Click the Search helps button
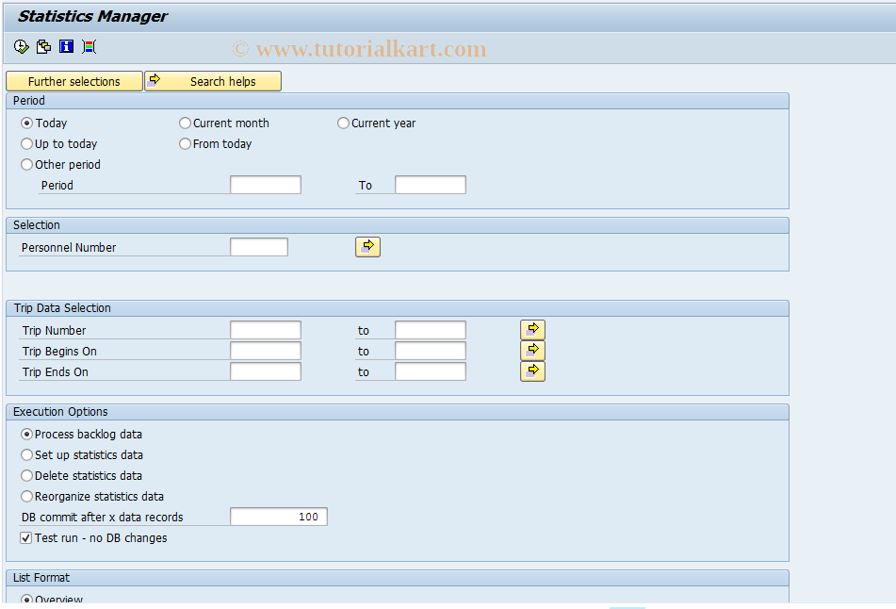896x609 pixels. (213, 81)
